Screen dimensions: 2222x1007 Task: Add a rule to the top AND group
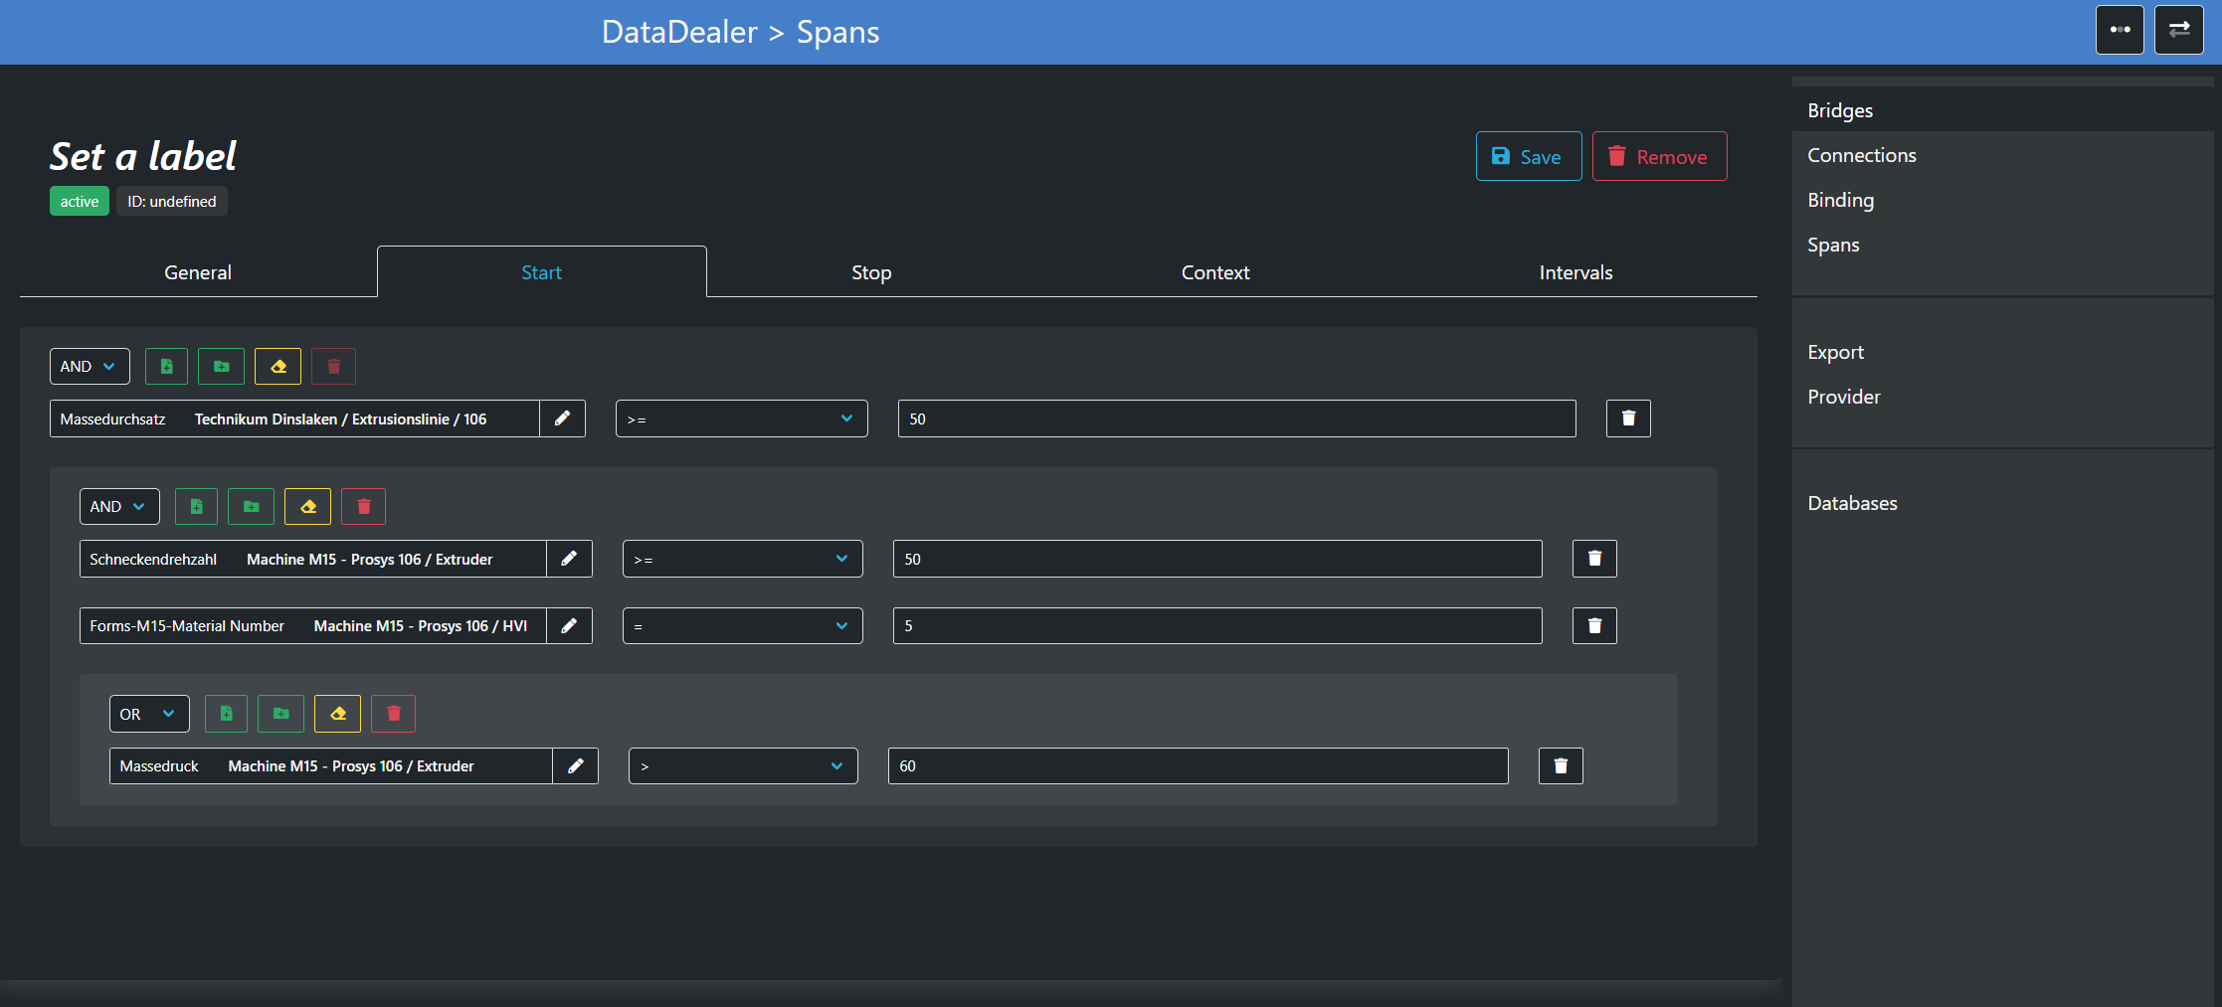pyautogui.click(x=166, y=367)
